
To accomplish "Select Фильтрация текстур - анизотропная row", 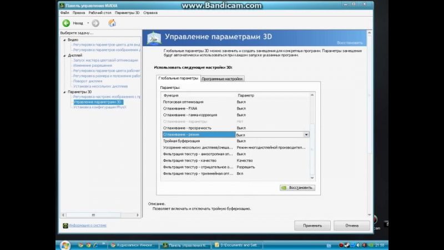I will pos(235,154).
